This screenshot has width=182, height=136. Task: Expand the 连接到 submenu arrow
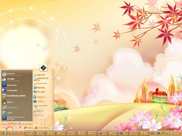tap(52, 101)
